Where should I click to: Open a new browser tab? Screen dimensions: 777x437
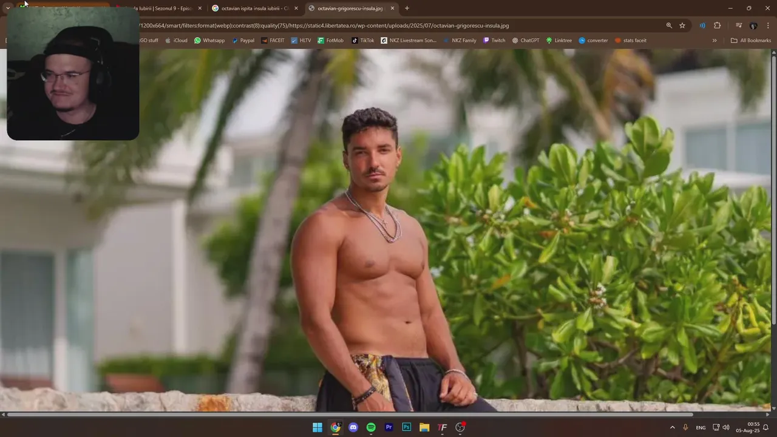point(407,8)
